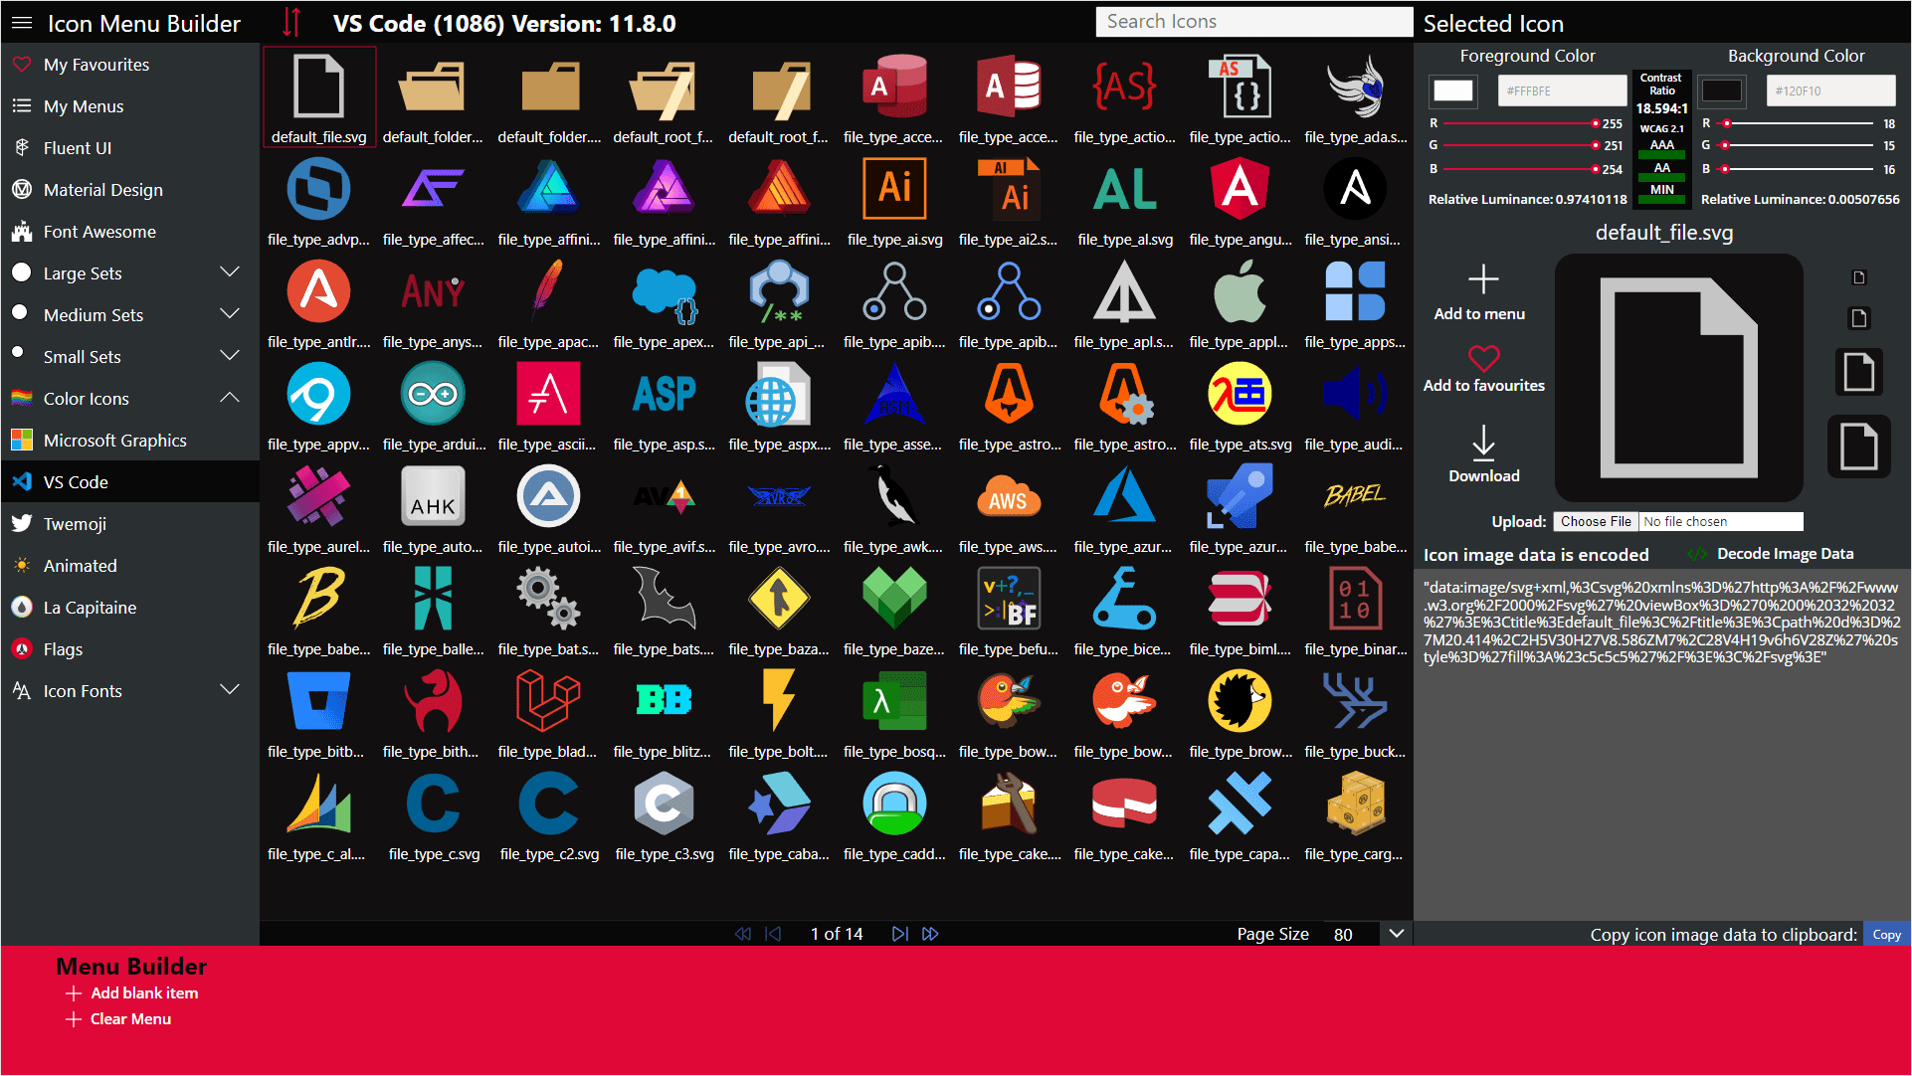Open the Twemoji icon set
The width and height of the screenshot is (1912, 1076).
[x=75, y=524]
